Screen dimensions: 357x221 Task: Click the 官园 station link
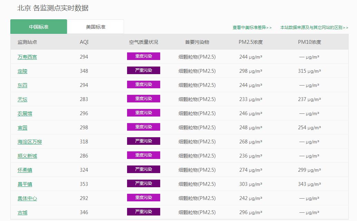click(x=22, y=128)
